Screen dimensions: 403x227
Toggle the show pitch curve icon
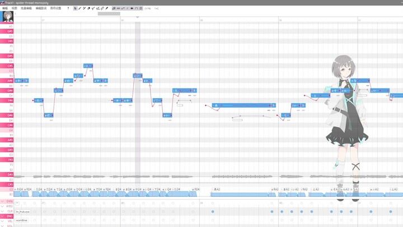click(x=123, y=8)
